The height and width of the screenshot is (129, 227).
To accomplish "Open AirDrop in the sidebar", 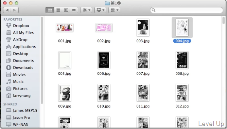I will (x=17, y=40).
